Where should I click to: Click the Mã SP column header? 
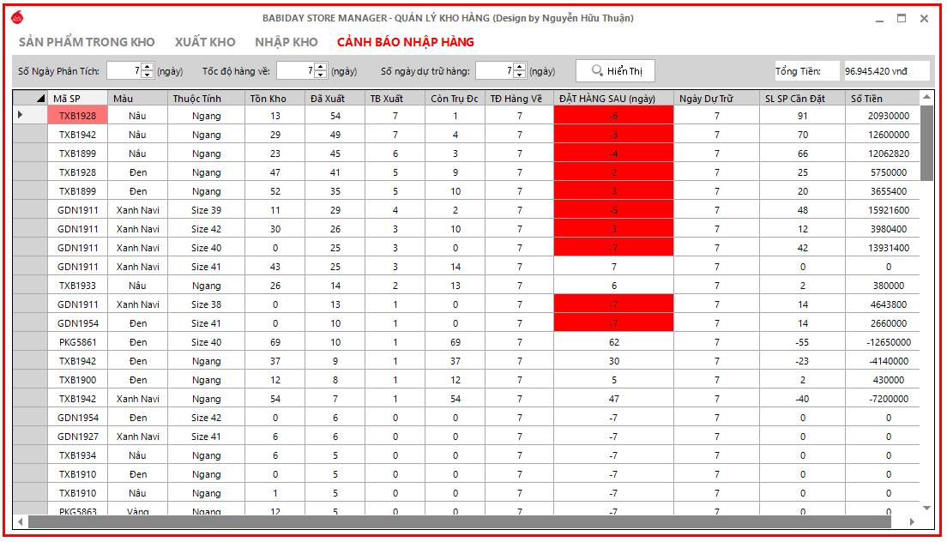pyautogui.click(x=77, y=99)
